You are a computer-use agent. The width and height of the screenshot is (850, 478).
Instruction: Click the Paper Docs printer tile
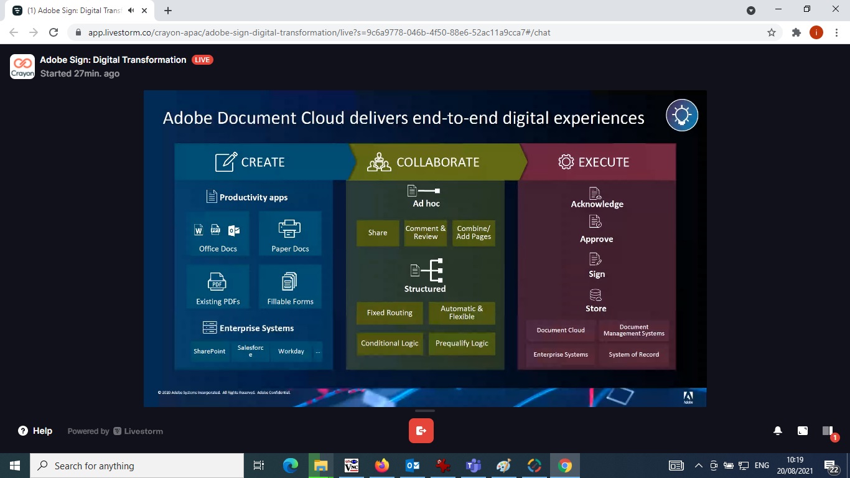coord(290,233)
